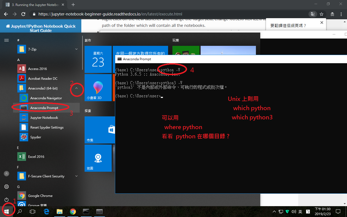
Task: Click the 創作 tile group heading
Action: tap(88, 40)
